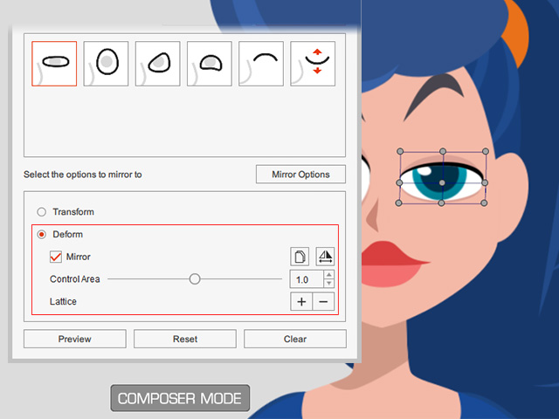Pick the tilted rounded eye shape preset
This screenshot has width=559, height=419.
pyautogui.click(x=157, y=64)
